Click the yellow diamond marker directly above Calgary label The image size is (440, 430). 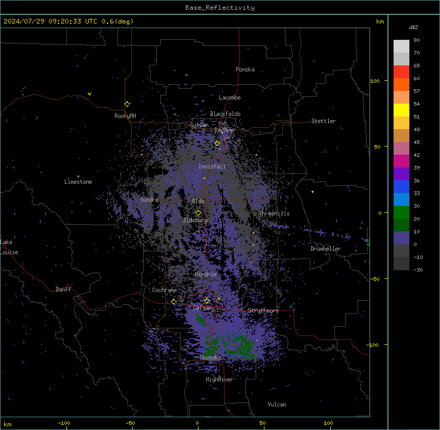(x=207, y=301)
